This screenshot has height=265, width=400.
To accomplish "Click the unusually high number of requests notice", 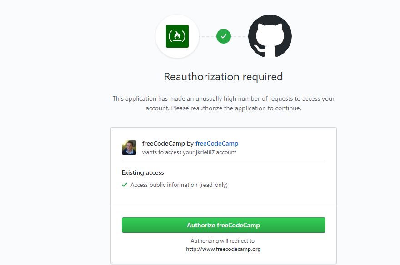I will (223, 103).
